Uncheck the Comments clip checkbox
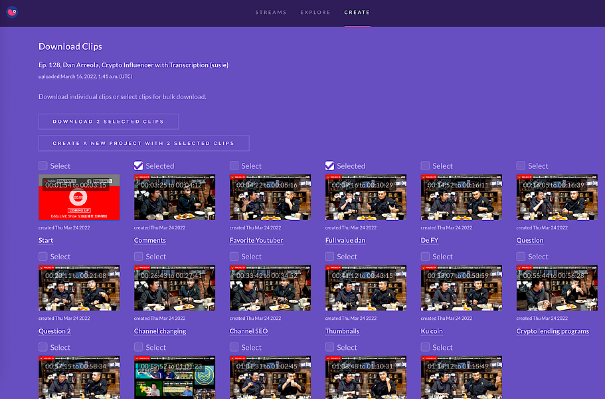This screenshot has width=605, height=399. pos(139,166)
